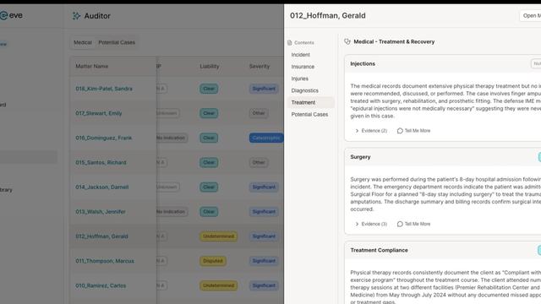The height and width of the screenshot is (304, 541).
Task: Open matter 014_Jackson, Darnell
Action: coord(102,187)
